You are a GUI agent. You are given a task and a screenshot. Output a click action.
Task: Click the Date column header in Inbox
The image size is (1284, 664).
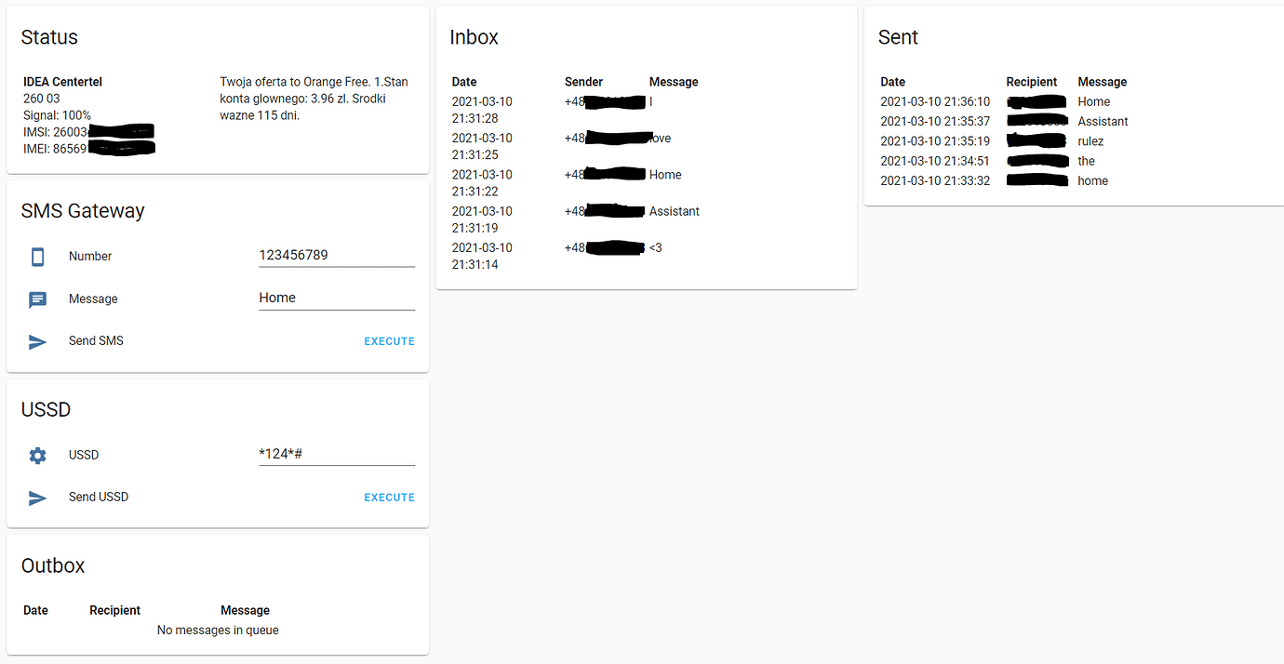pos(463,81)
